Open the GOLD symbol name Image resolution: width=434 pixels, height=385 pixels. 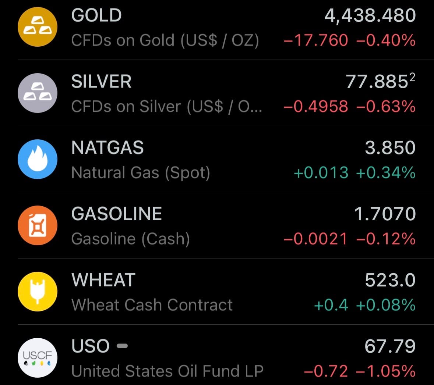pos(96,15)
